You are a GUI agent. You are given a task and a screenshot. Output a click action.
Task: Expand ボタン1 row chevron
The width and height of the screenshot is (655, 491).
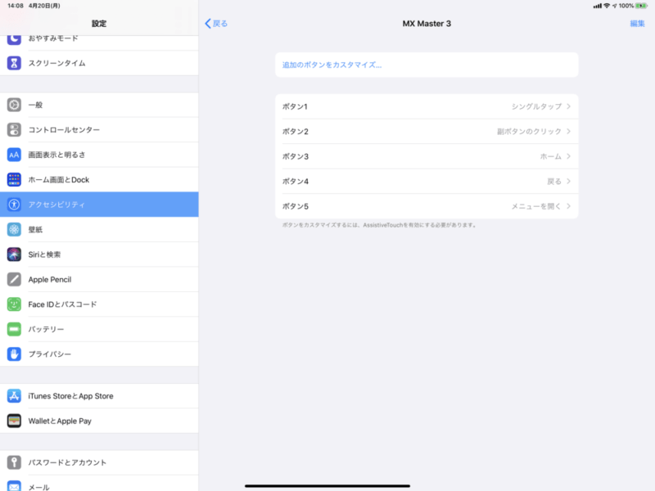[568, 106]
